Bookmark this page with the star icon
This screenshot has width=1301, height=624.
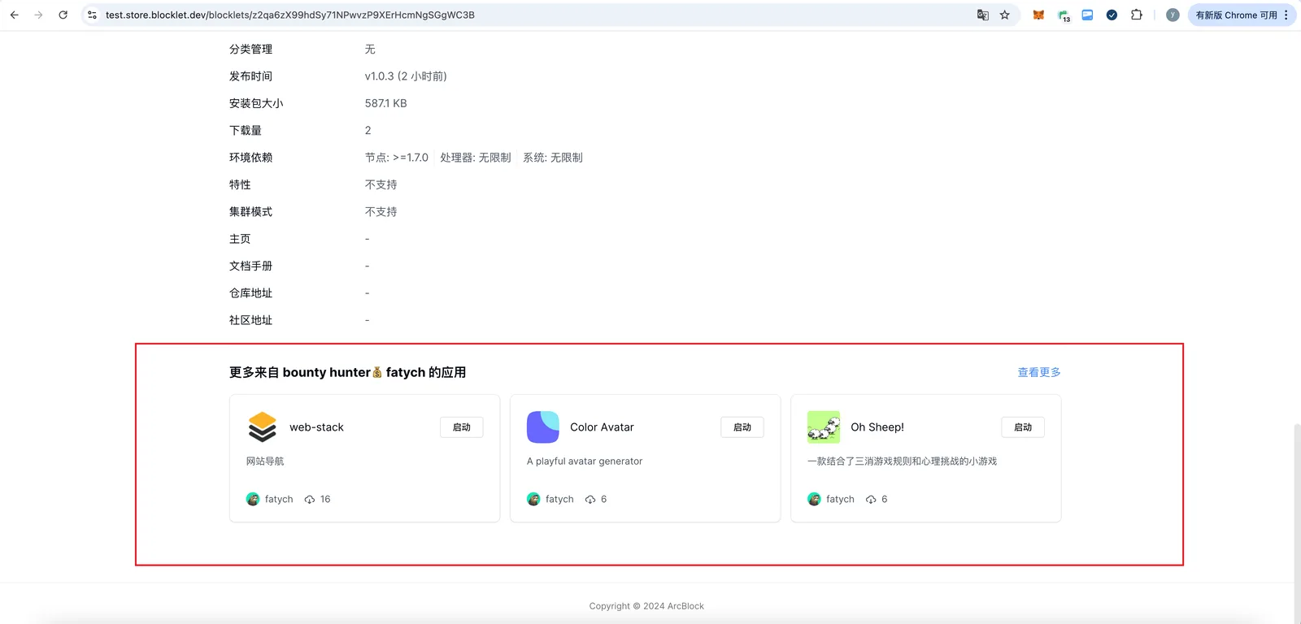[x=1005, y=15]
